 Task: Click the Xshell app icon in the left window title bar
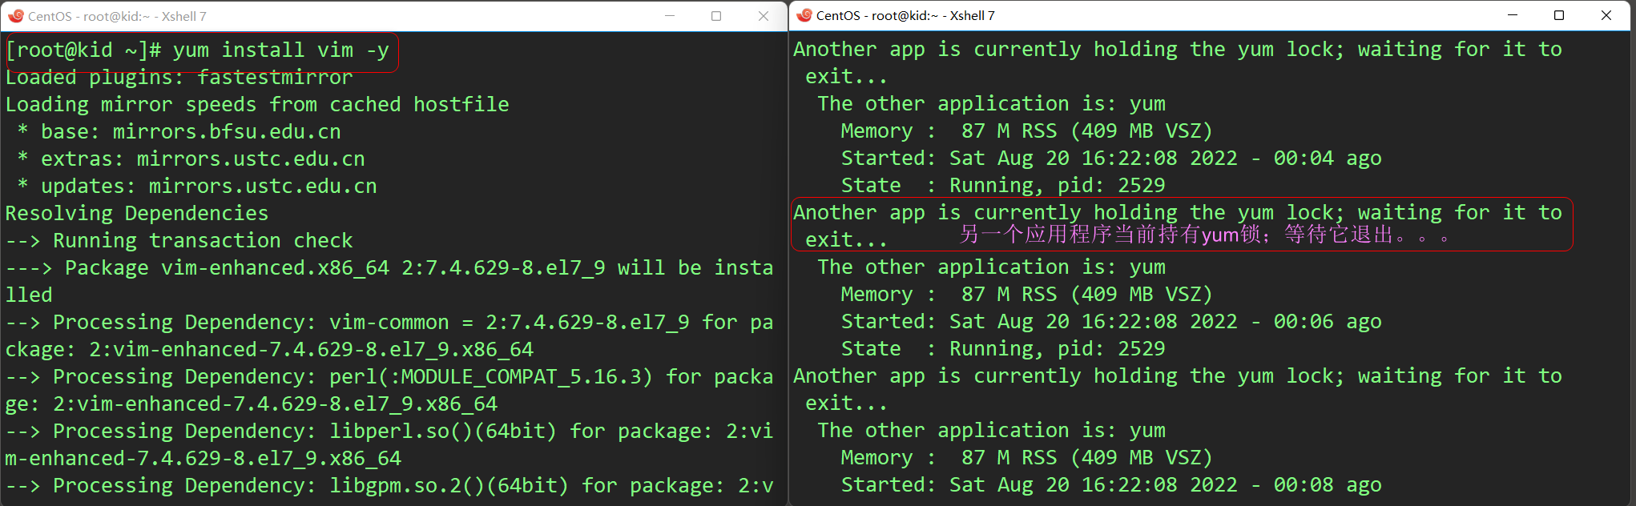tap(16, 16)
